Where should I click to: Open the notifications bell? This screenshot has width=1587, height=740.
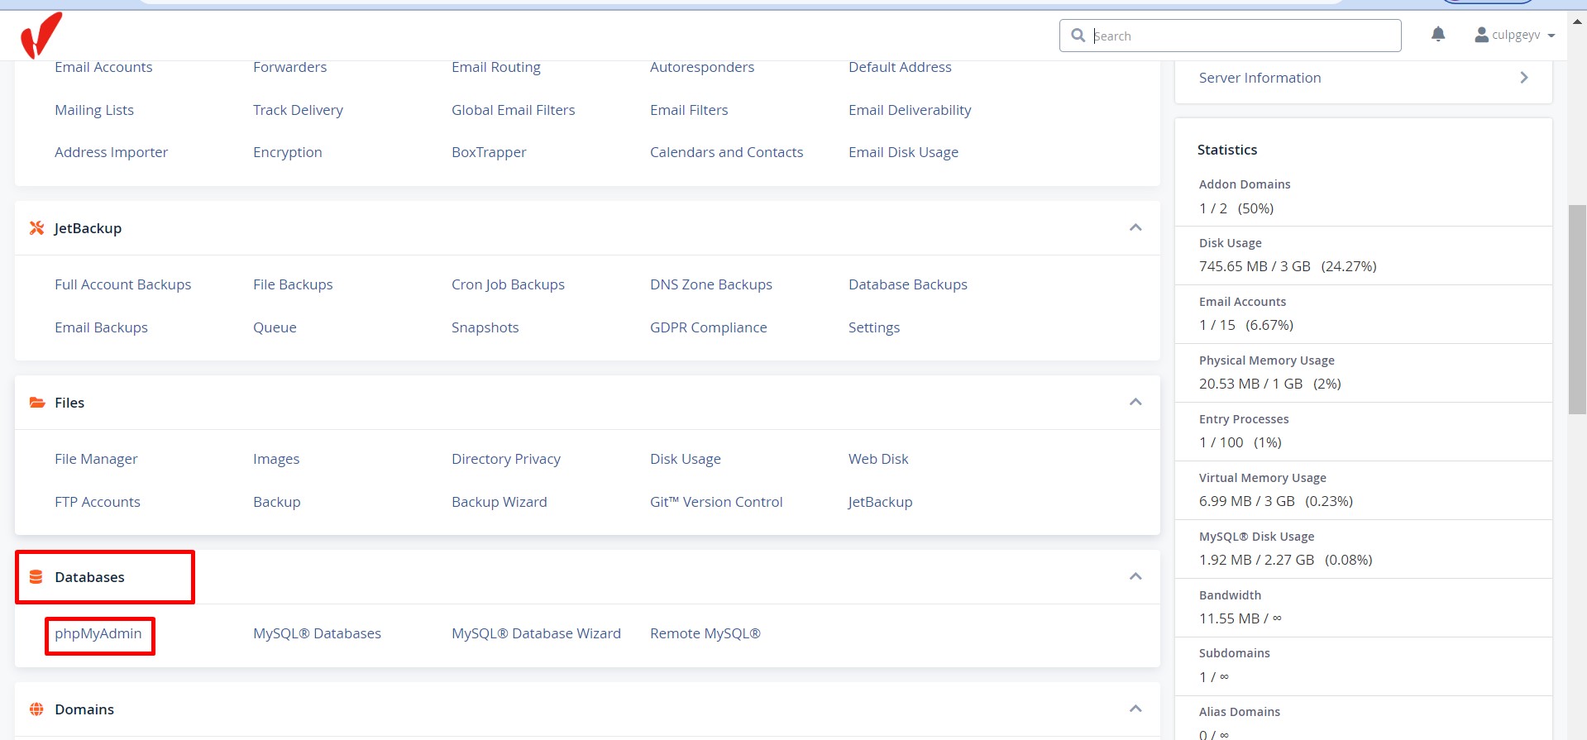1438,35
